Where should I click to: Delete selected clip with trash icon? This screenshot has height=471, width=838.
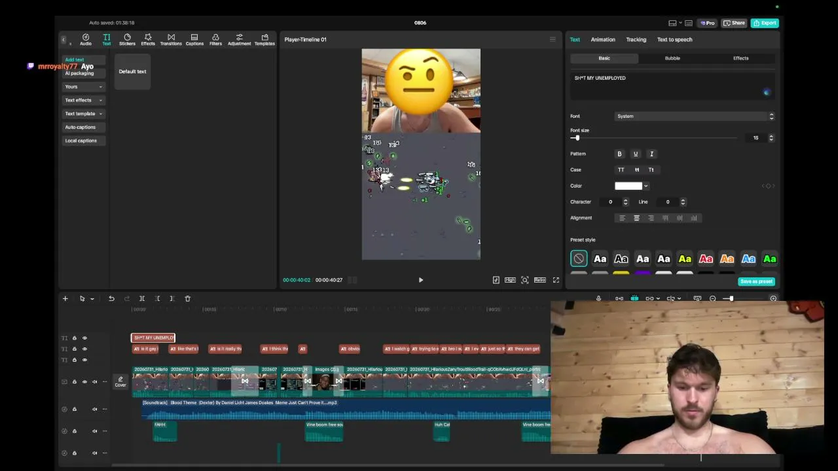click(x=187, y=298)
